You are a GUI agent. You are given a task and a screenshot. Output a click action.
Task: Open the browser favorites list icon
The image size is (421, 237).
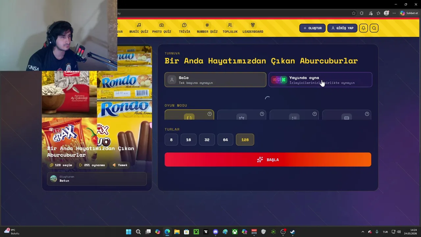click(x=379, y=13)
